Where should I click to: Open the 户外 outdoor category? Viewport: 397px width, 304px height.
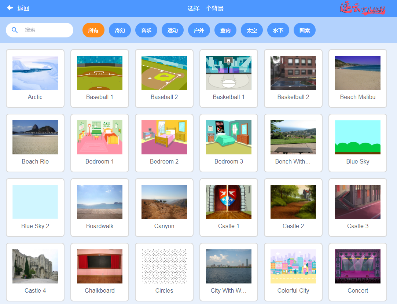[199, 30]
